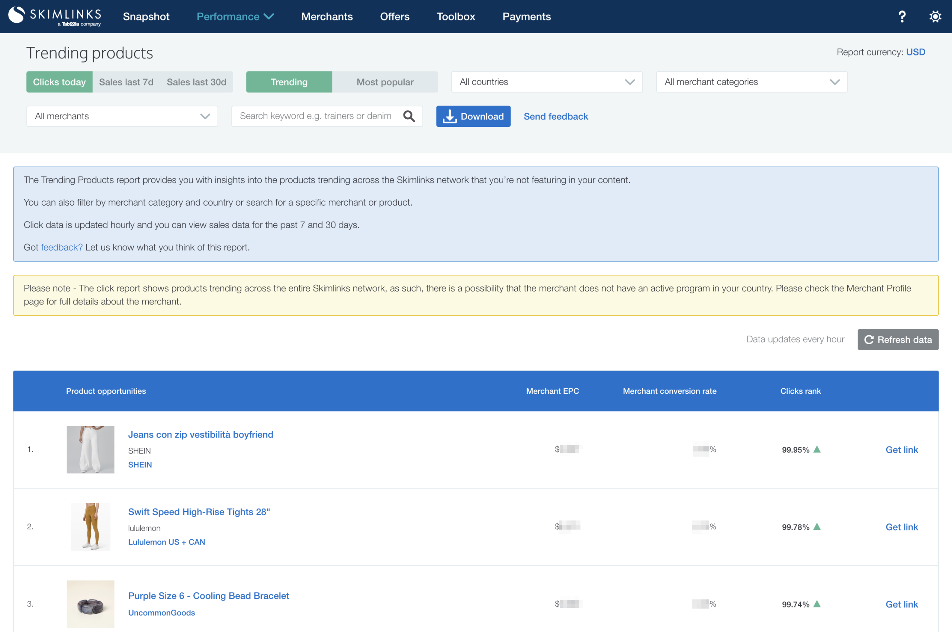
Task: Switch to Sales last 7d
Action: point(126,82)
